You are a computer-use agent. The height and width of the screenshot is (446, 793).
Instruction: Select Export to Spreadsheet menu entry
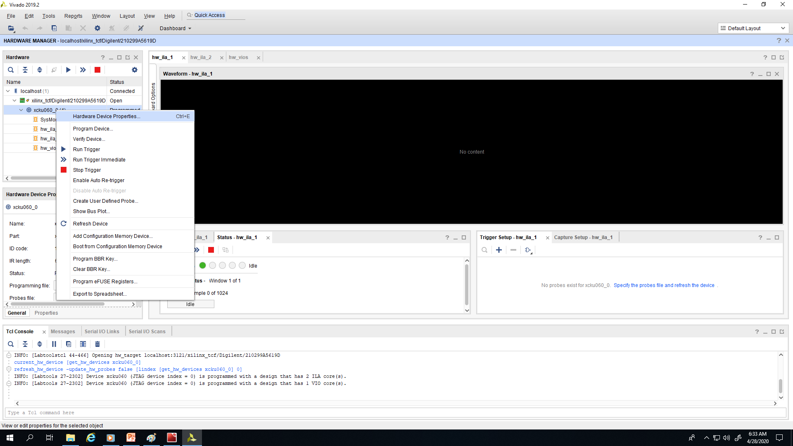pos(125,294)
